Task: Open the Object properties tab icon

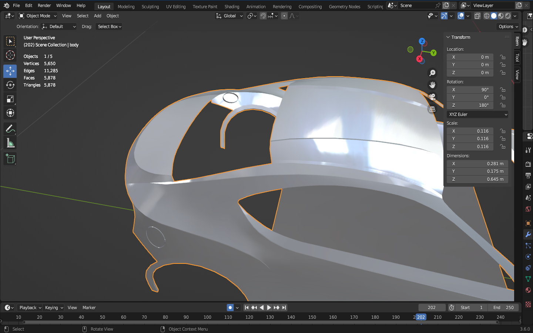Action: [528, 223]
